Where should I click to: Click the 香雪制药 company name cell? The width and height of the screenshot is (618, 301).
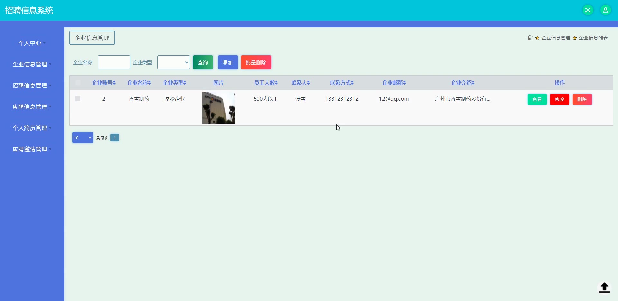click(139, 99)
